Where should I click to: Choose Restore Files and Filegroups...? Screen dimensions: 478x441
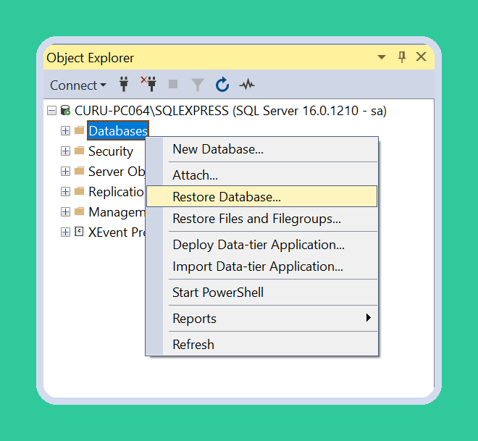262,219
